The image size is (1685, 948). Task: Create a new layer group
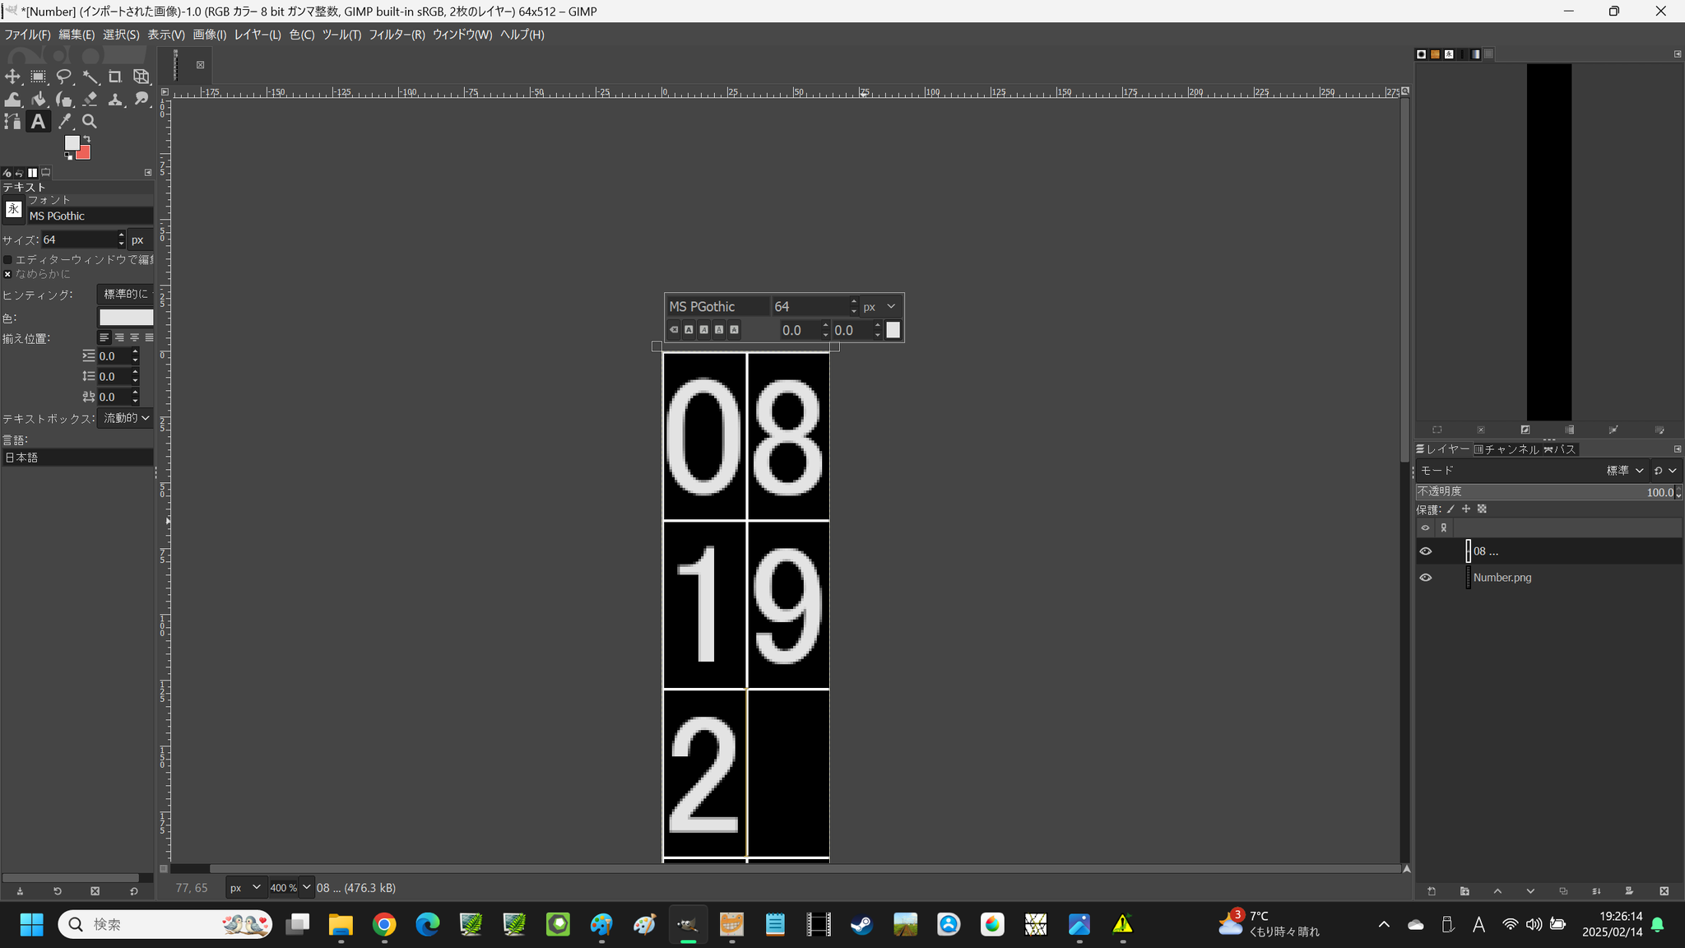pyautogui.click(x=1465, y=891)
